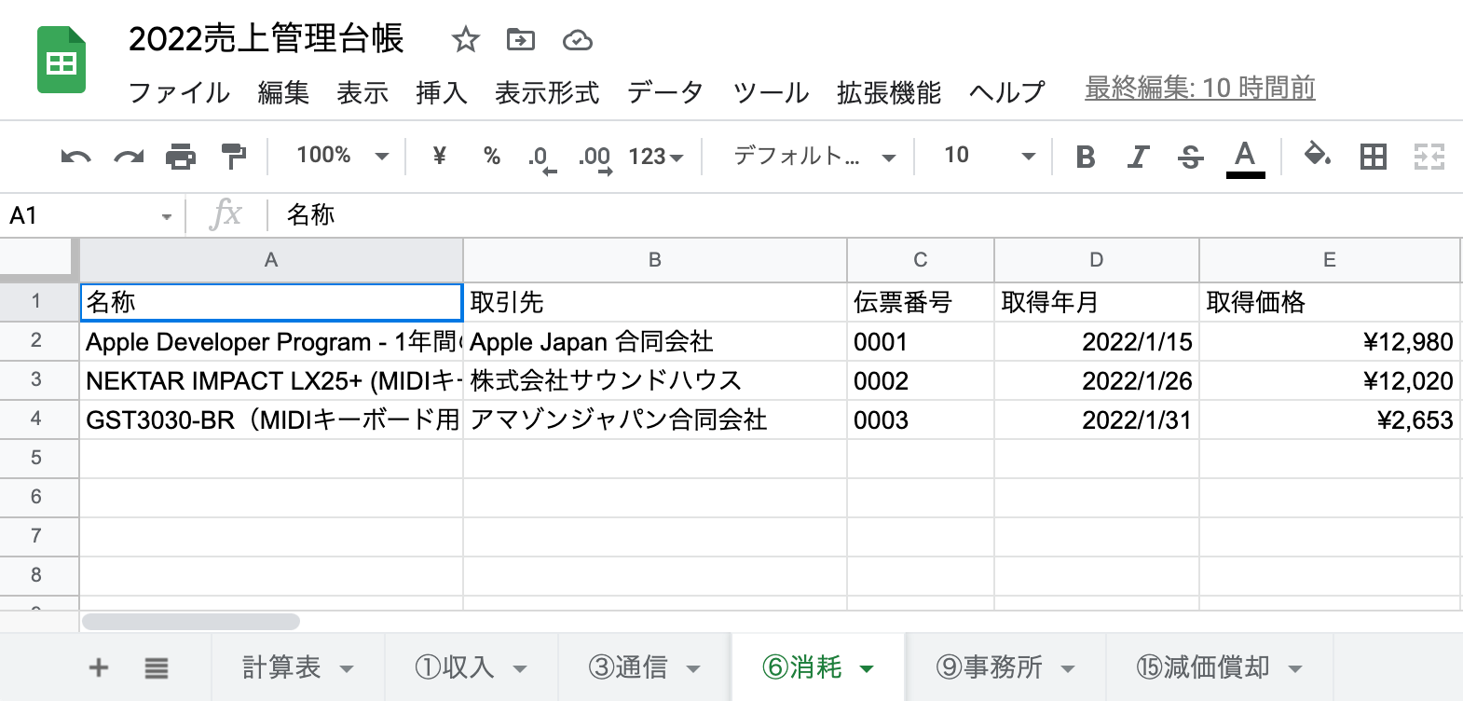Open the データ menu

pos(664,92)
